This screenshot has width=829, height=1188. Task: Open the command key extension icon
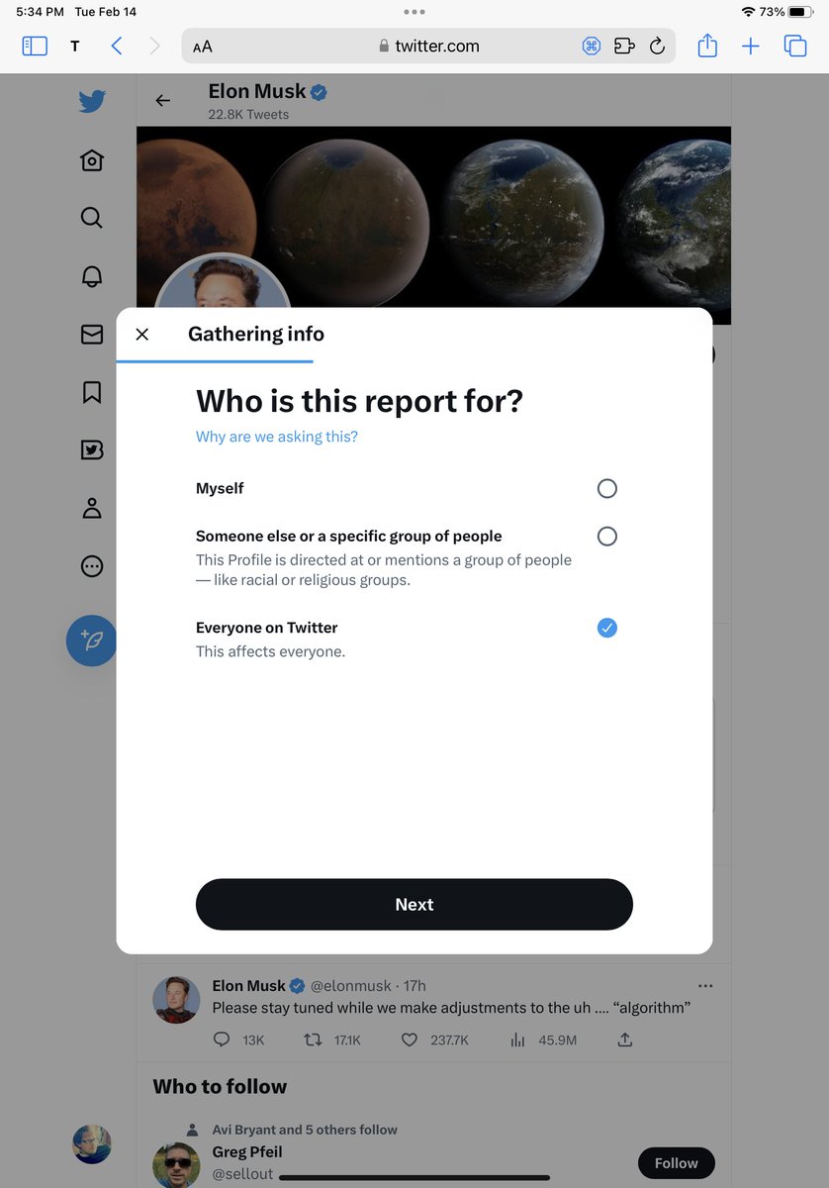[592, 46]
